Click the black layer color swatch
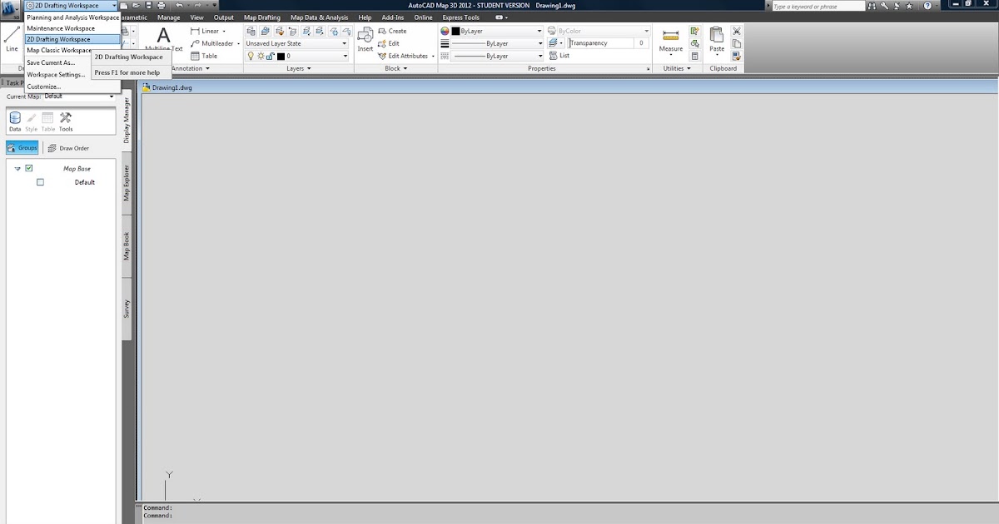Screen dimensions: 999x524 (x=281, y=56)
